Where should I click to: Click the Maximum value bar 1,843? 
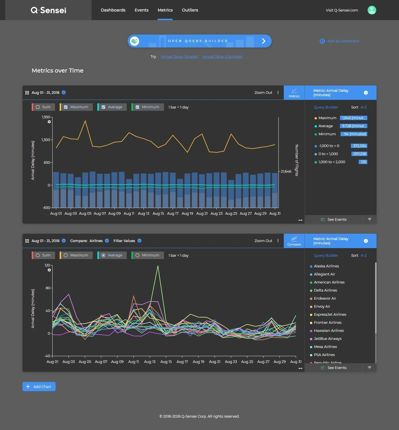tap(353, 118)
